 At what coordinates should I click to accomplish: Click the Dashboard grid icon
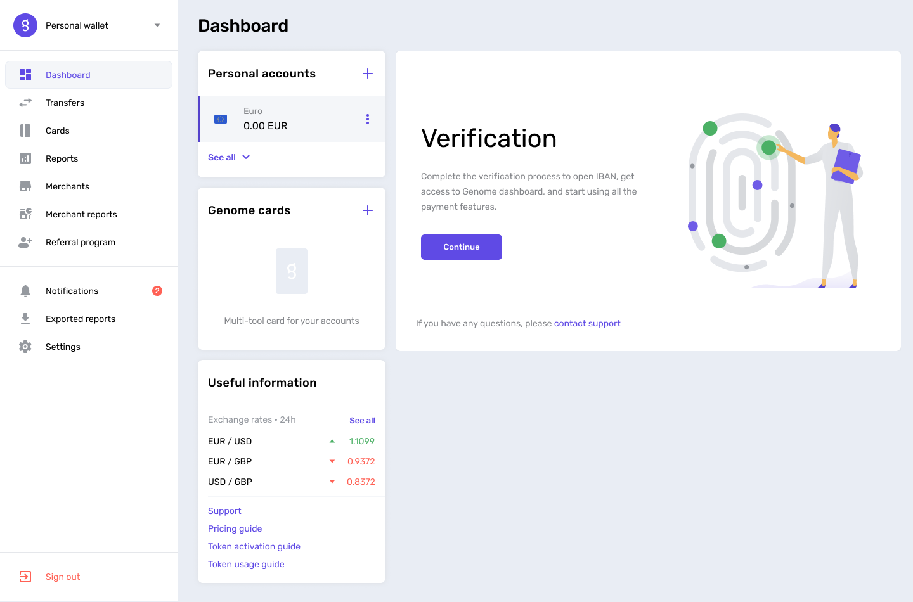coord(25,75)
